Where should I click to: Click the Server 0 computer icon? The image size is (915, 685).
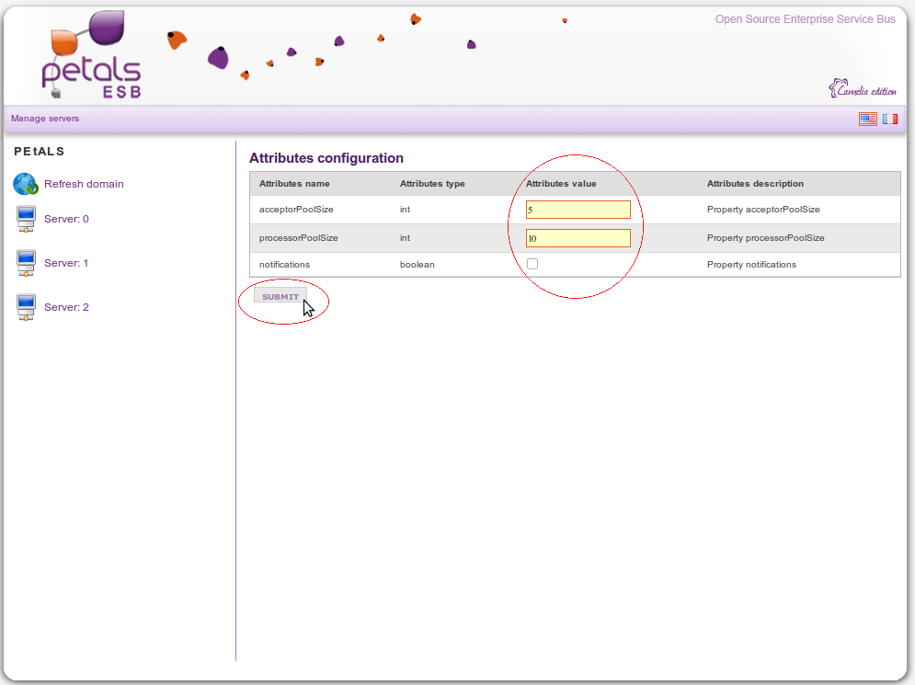pos(26,220)
